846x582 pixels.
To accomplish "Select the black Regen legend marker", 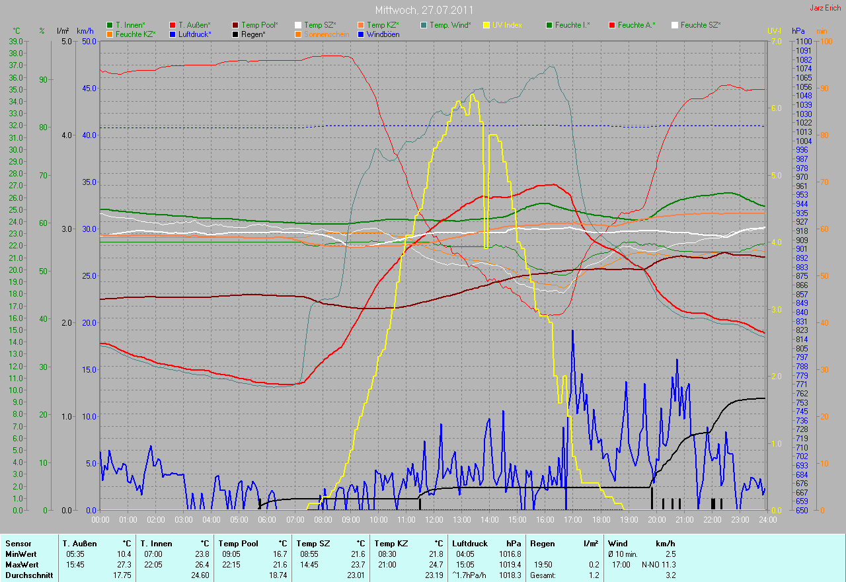I will [x=235, y=34].
